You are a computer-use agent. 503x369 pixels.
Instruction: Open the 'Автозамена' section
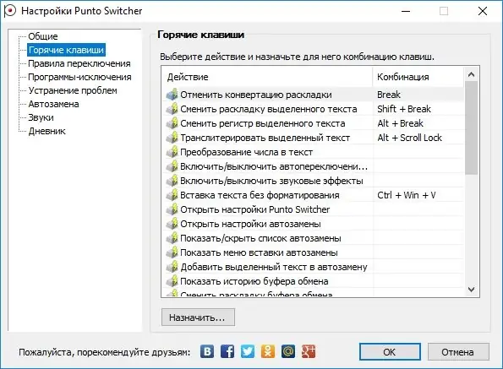[53, 104]
